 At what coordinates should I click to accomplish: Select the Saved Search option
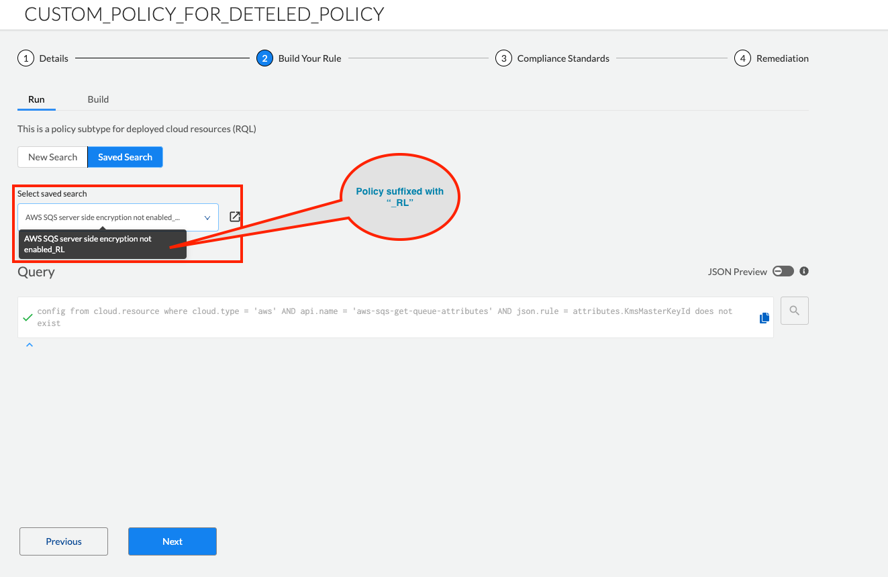tap(125, 157)
